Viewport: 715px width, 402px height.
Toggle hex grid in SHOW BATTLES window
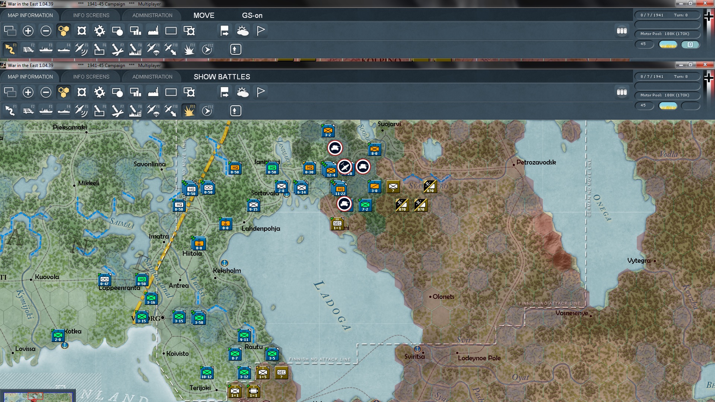click(x=64, y=92)
